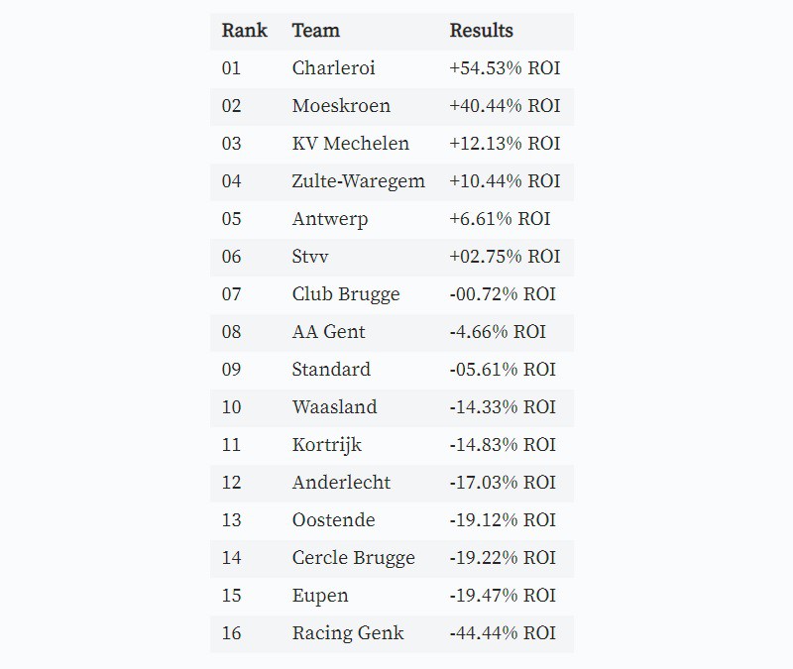Click the Racing Genk row
The width and height of the screenshot is (793, 669).
point(392,633)
